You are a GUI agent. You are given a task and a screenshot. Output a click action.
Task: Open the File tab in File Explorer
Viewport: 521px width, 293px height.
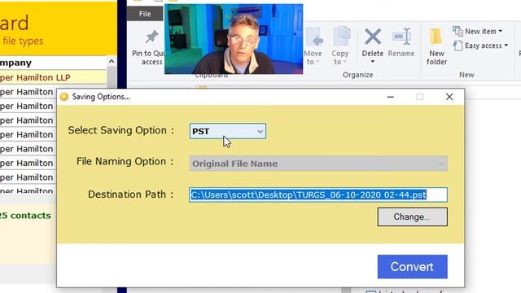pyautogui.click(x=145, y=14)
